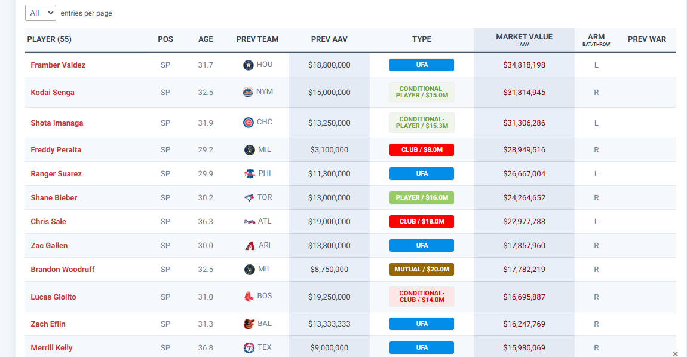Click the Boston Red Sox logo

[249, 297]
